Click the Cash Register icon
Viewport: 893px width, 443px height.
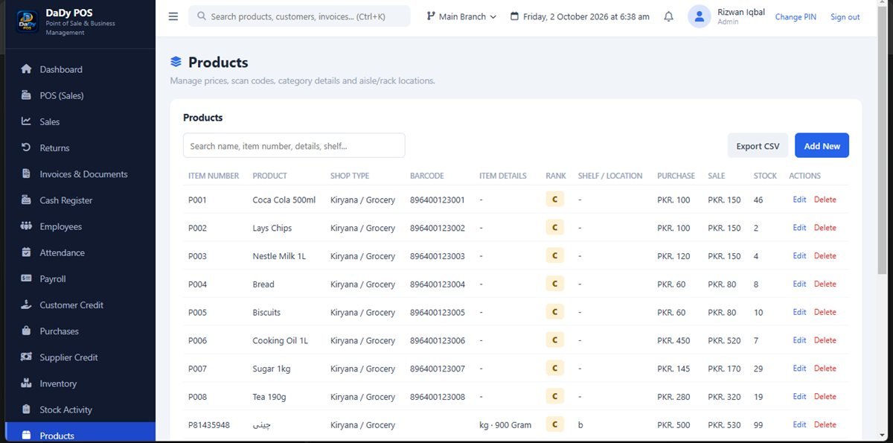coord(26,200)
